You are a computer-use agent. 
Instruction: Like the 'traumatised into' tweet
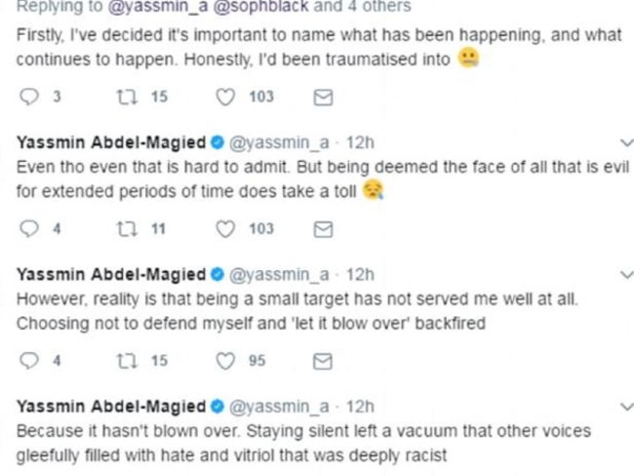[x=225, y=98]
